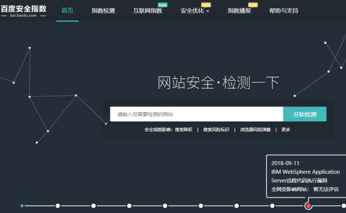This screenshot has height=213, width=346.
Task: Click the IBM WebSphere Application vulnerability text
Action: click(306, 176)
